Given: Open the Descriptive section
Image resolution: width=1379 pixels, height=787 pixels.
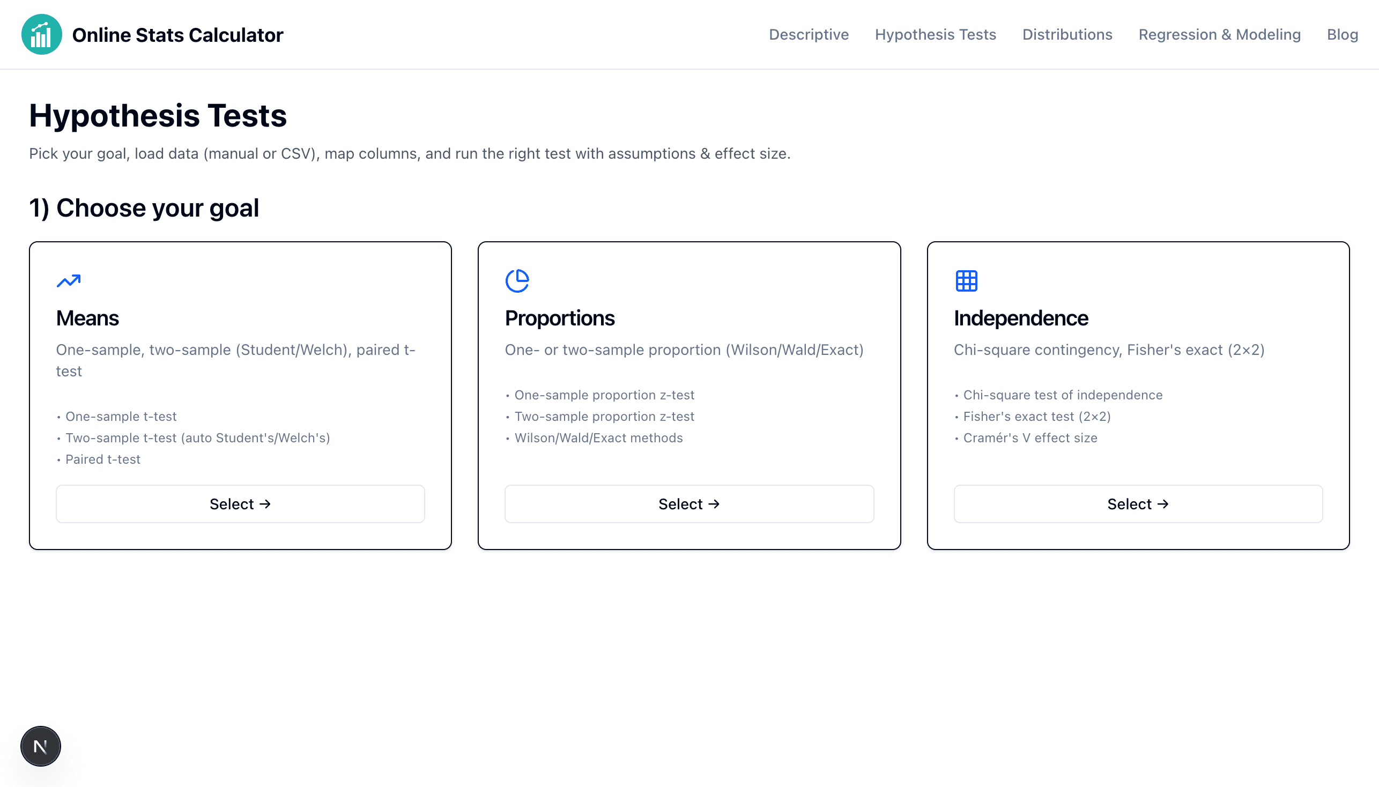Looking at the screenshot, I should pos(808,34).
